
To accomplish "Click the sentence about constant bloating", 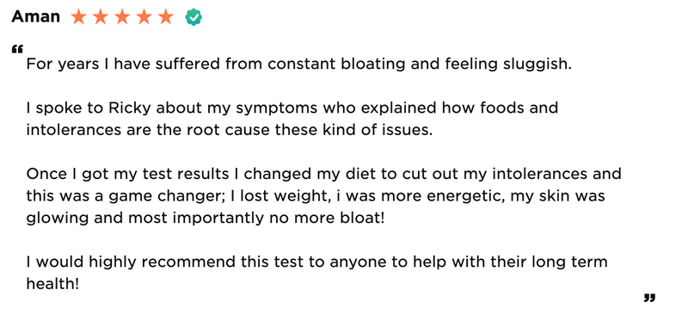I will [x=299, y=65].
